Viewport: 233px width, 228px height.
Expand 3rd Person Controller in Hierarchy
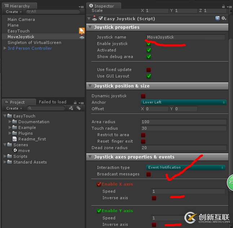[5, 48]
